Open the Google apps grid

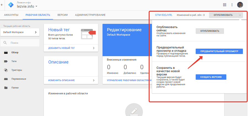click(x=225, y=5)
